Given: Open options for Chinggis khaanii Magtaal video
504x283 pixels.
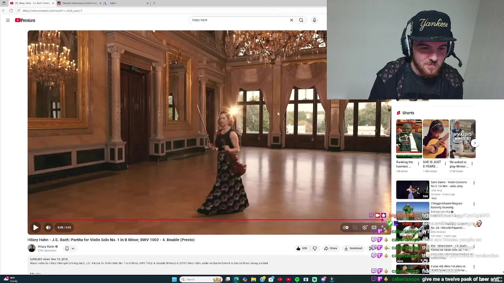Looking at the screenshot, I should coord(474,204).
